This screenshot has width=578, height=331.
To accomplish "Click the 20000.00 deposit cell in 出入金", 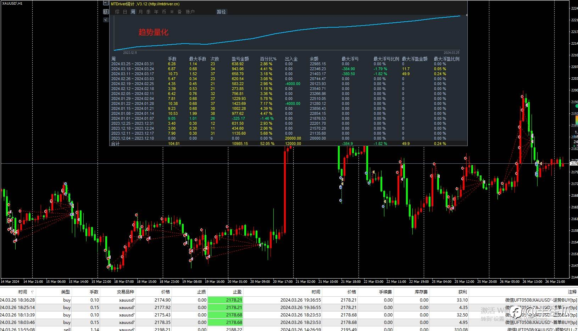I will [293, 139].
